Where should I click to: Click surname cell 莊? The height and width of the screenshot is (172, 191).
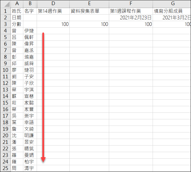(17, 103)
